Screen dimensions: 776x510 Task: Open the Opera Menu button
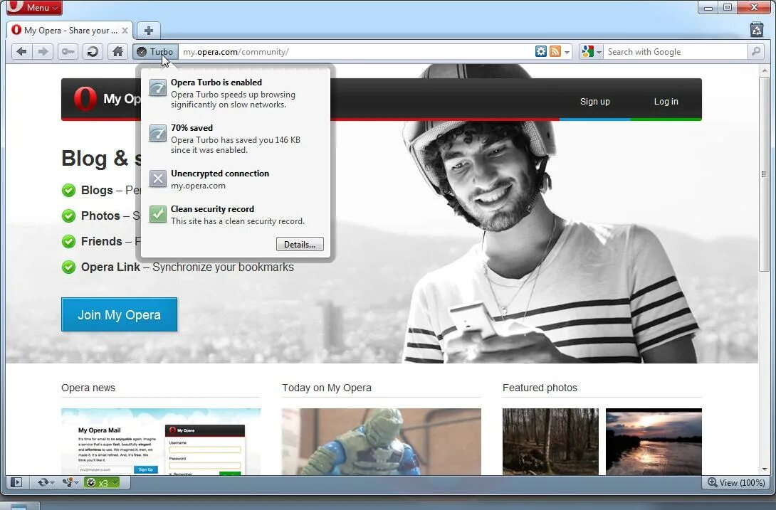[x=35, y=7]
